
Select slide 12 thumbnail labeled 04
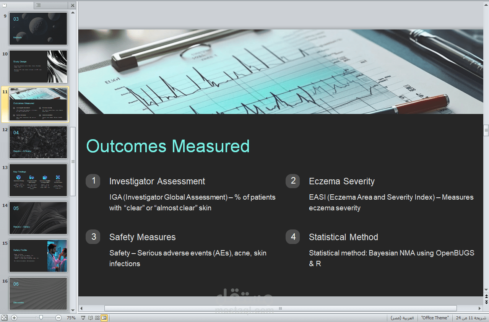point(38,142)
